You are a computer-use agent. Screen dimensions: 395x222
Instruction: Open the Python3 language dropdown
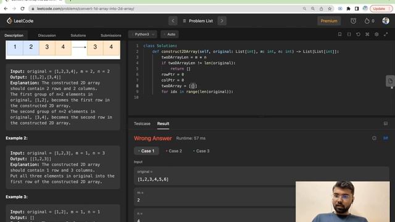(143, 35)
